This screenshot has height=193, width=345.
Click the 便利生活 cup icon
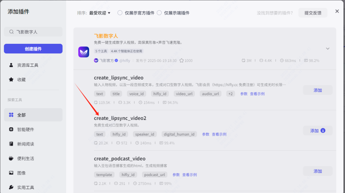click(x=11, y=158)
